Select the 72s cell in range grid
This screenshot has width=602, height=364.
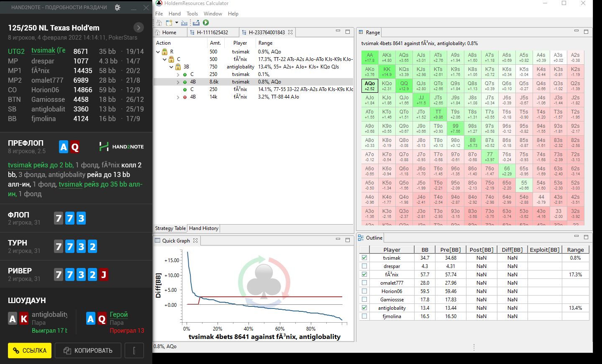[x=575, y=157]
